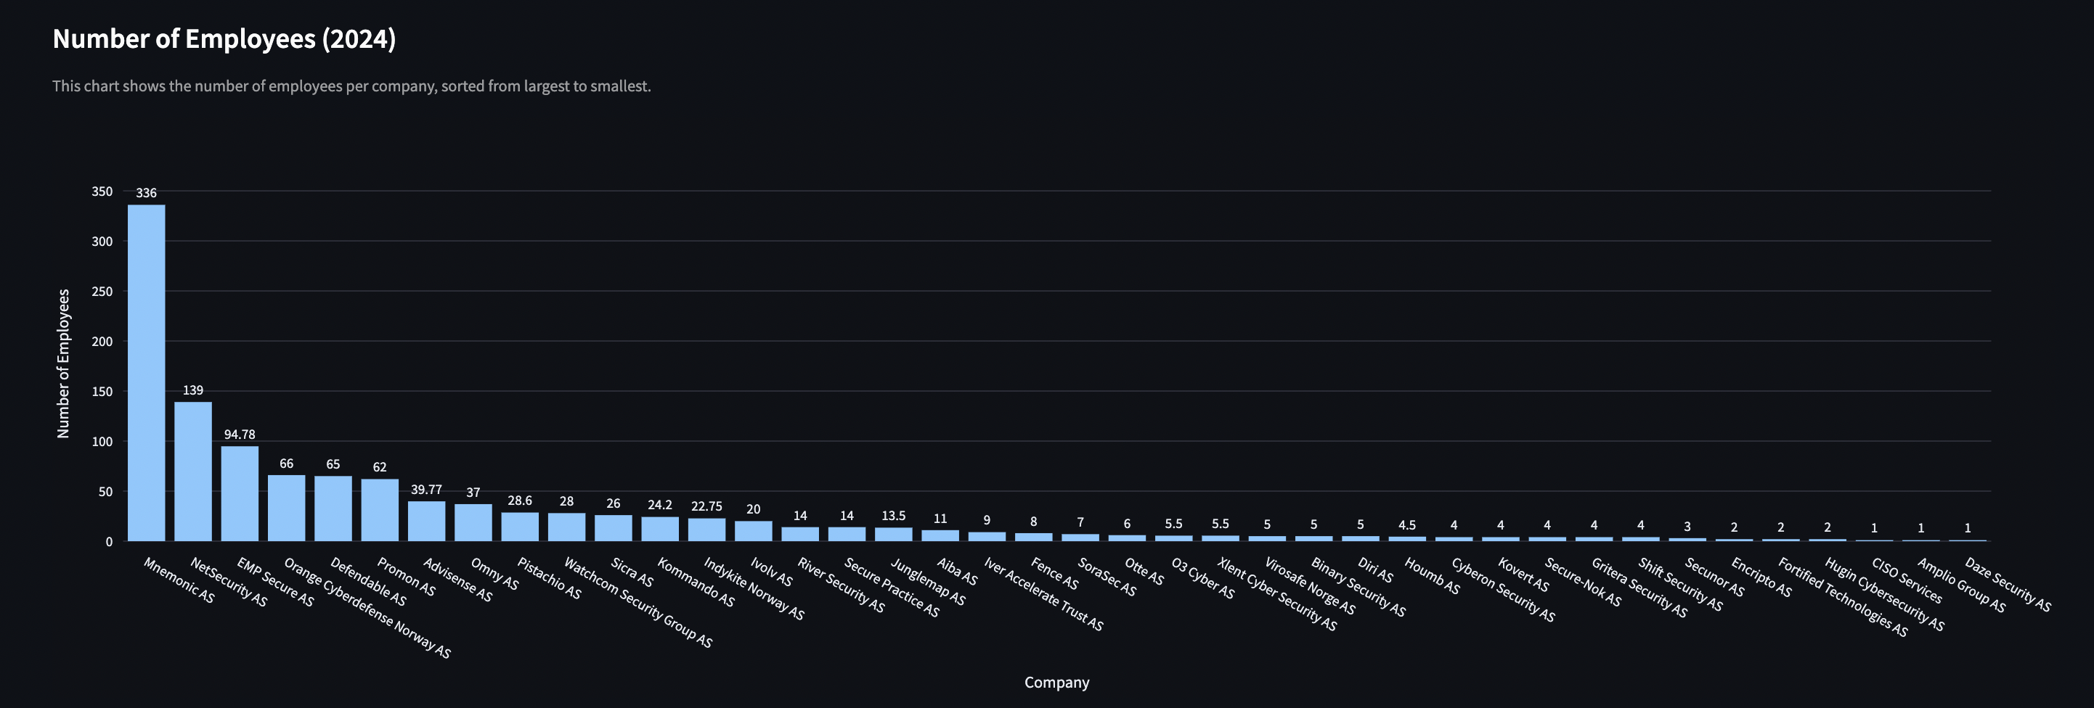Screen dimensions: 2094x708
Task: Select the Watchcom Security Group AS bar
Action: click(x=566, y=527)
